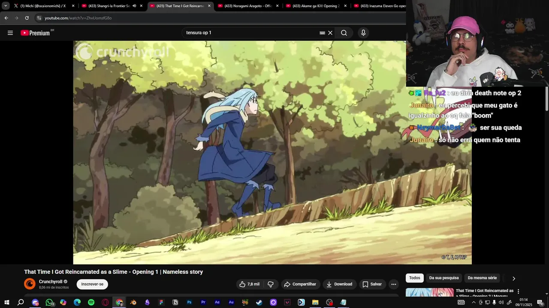The image size is (549, 308).
Task: Open Figma from the taskbar
Action: click(x=161, y=302)
